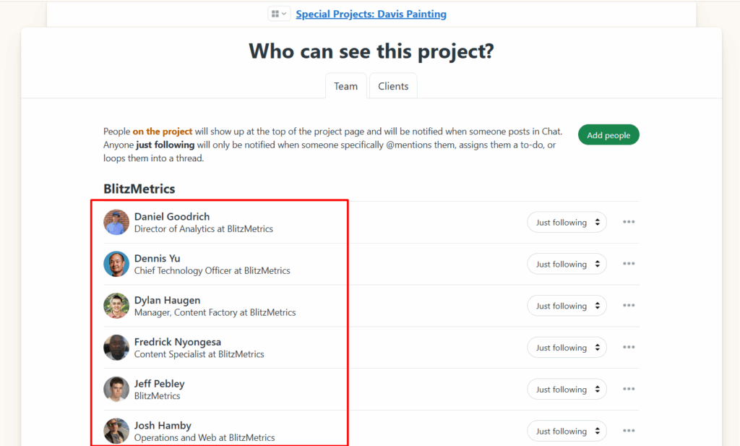Open Fredrick Nyongesa's profile avatar

tap(116, 348)
